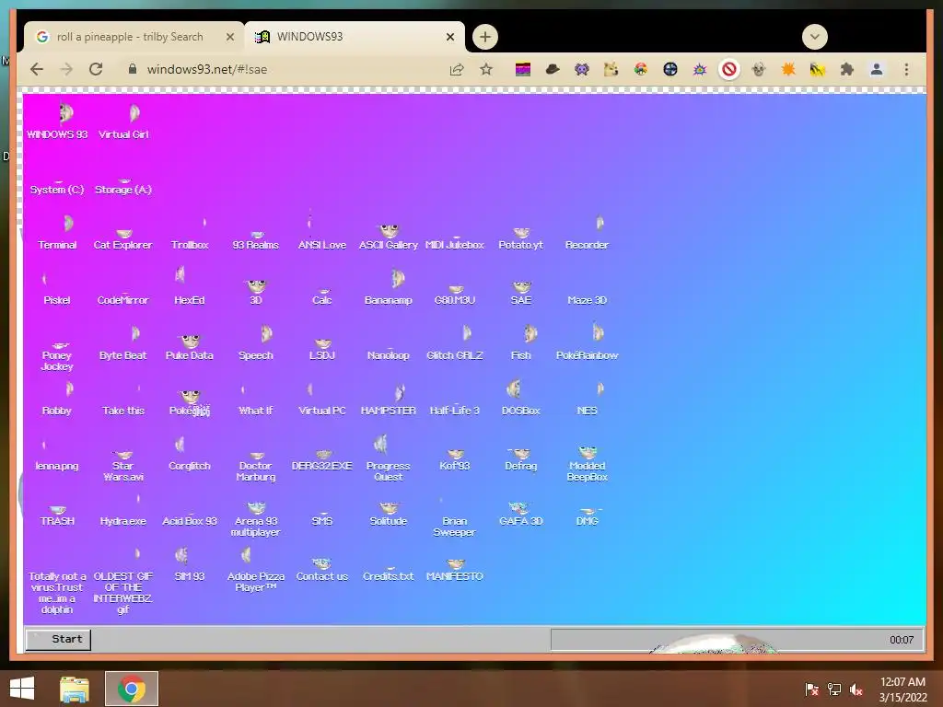Open Potato.yt icon

click(521, 238)
